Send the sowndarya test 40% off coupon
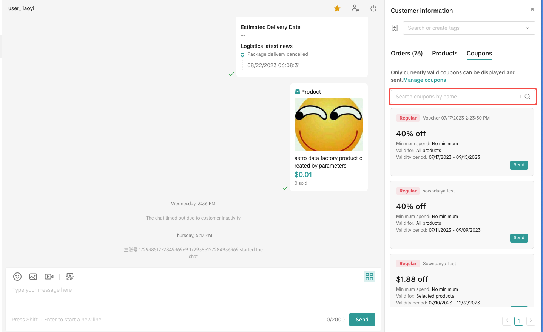The width and height of the screenshot is (543, 332). pos(519,238)
